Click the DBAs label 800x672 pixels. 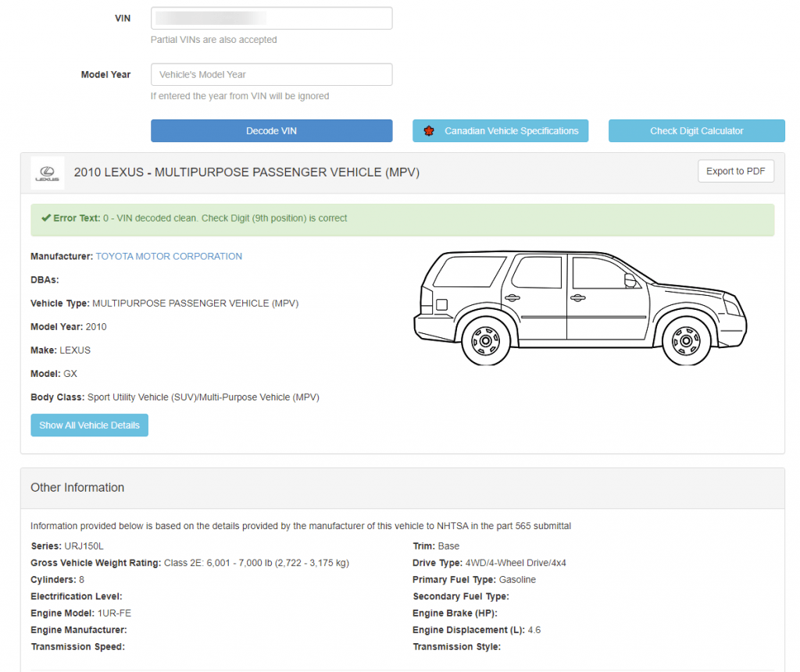point(45,280)
